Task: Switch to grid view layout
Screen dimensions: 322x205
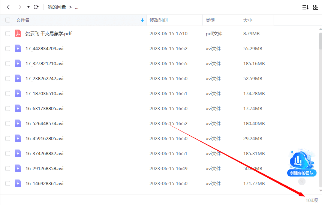Action: pyautogui.click(x=316, y=7)
